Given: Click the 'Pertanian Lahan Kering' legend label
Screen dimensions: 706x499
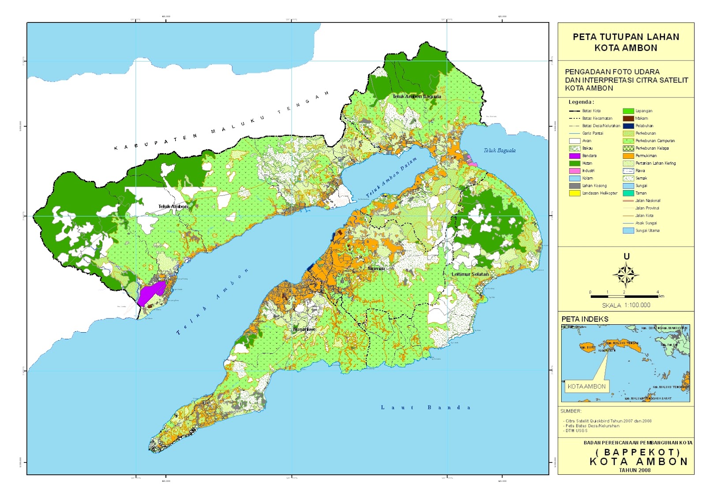Looking at the screenshot, I should (655, 163).
